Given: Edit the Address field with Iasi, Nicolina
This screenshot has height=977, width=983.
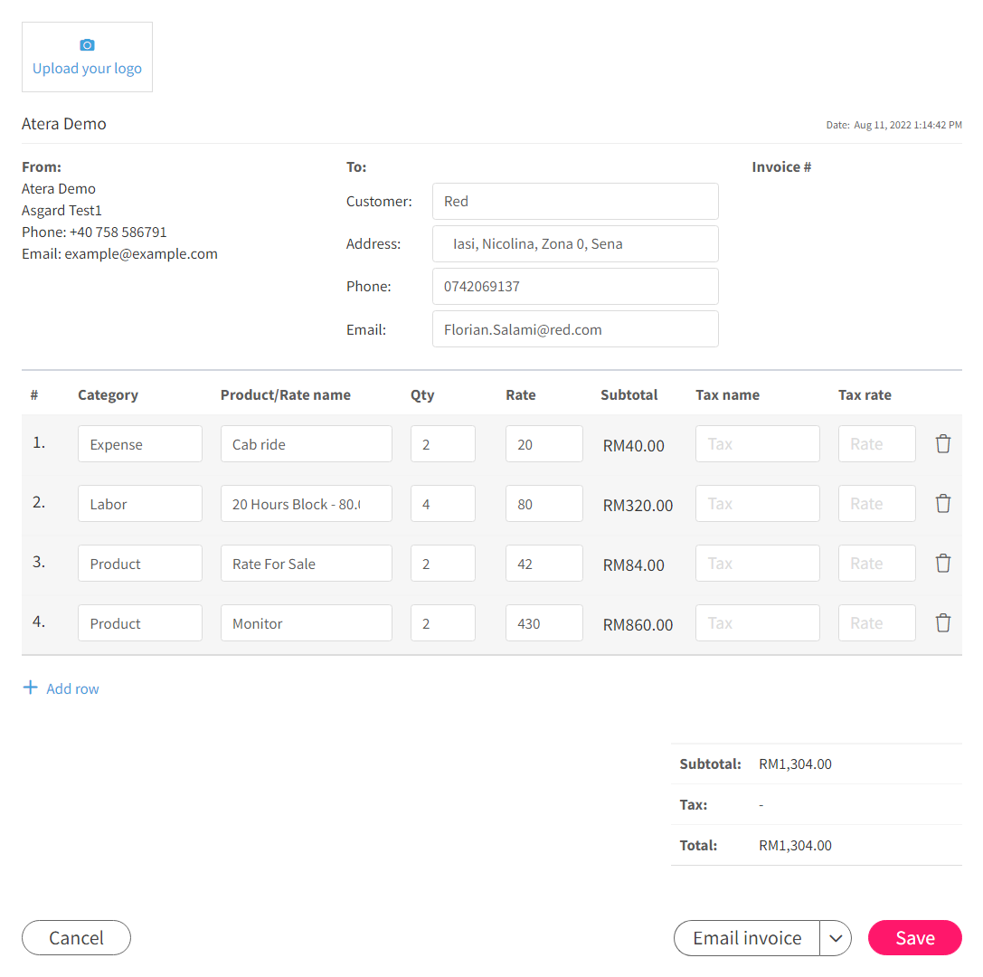Looking at the screenshot, I should coord(575,244).
